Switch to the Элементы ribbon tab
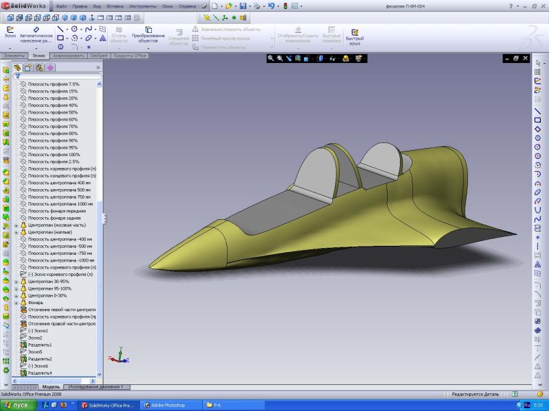The image size is (549, 411). tap(14, 55)
